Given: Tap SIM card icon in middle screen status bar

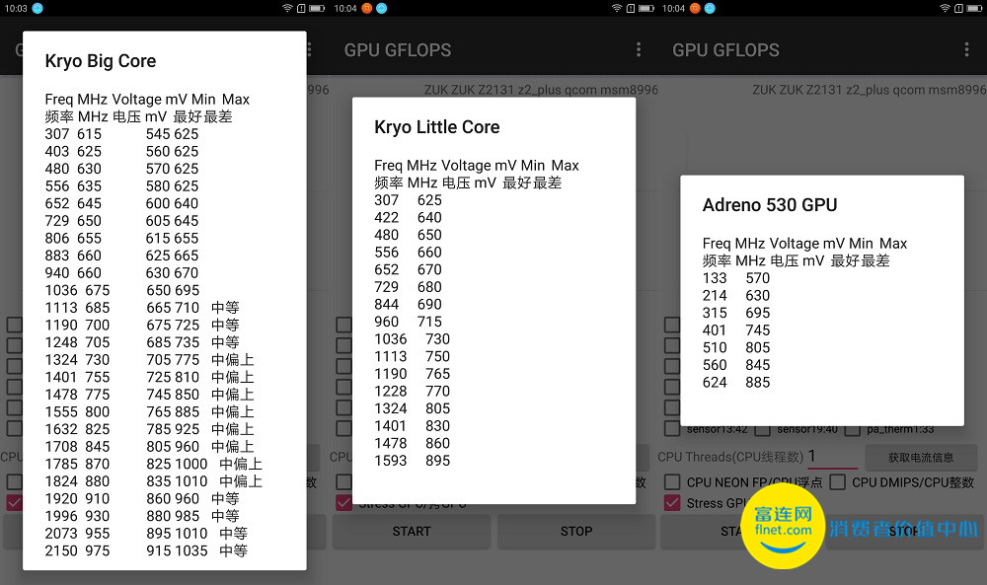Looking at the screenshot, I should 630,8.
